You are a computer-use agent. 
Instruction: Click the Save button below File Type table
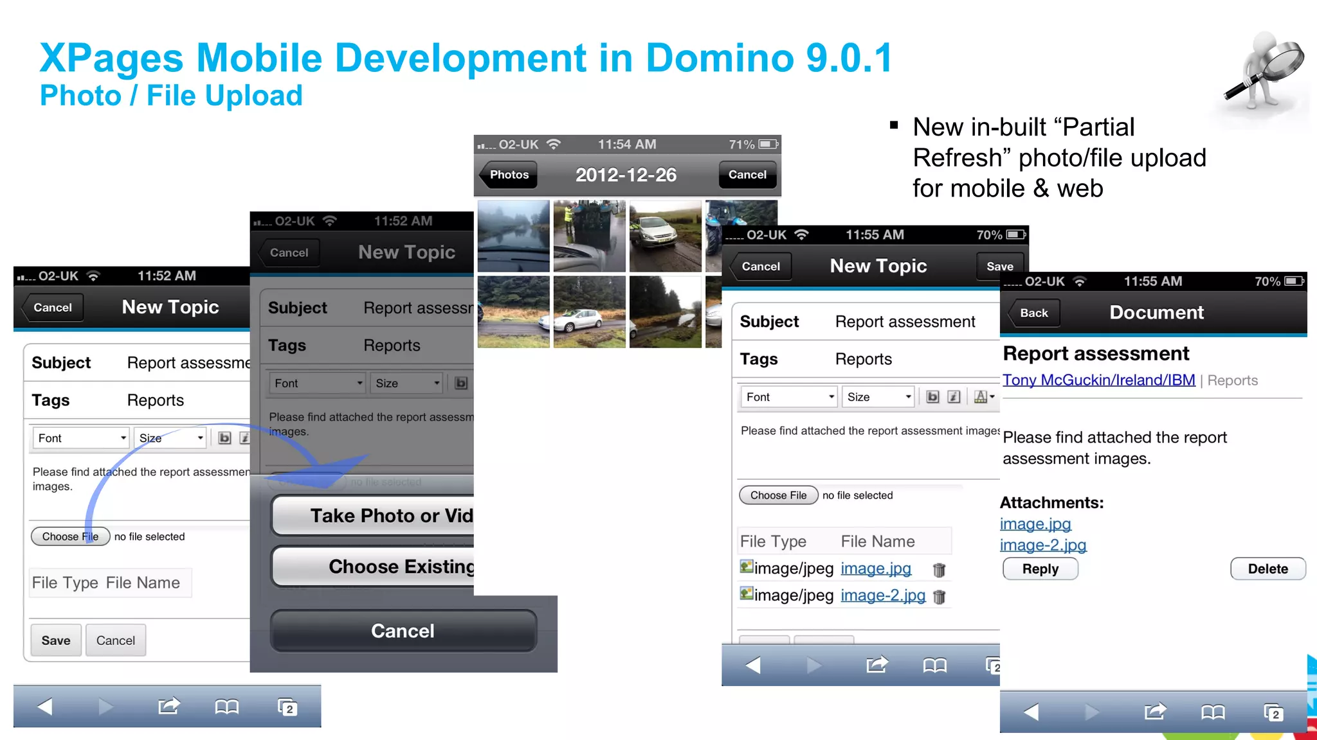click(56, 640)
